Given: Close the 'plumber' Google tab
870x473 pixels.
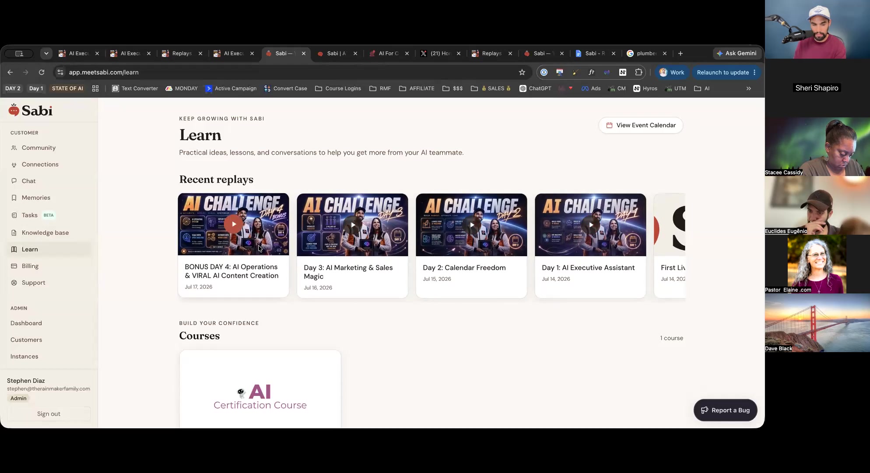Looking at the screenshot, I should (x=665, y=53).
